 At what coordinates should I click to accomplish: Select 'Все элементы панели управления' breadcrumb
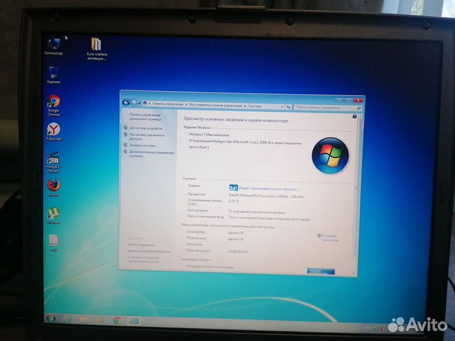215,105
